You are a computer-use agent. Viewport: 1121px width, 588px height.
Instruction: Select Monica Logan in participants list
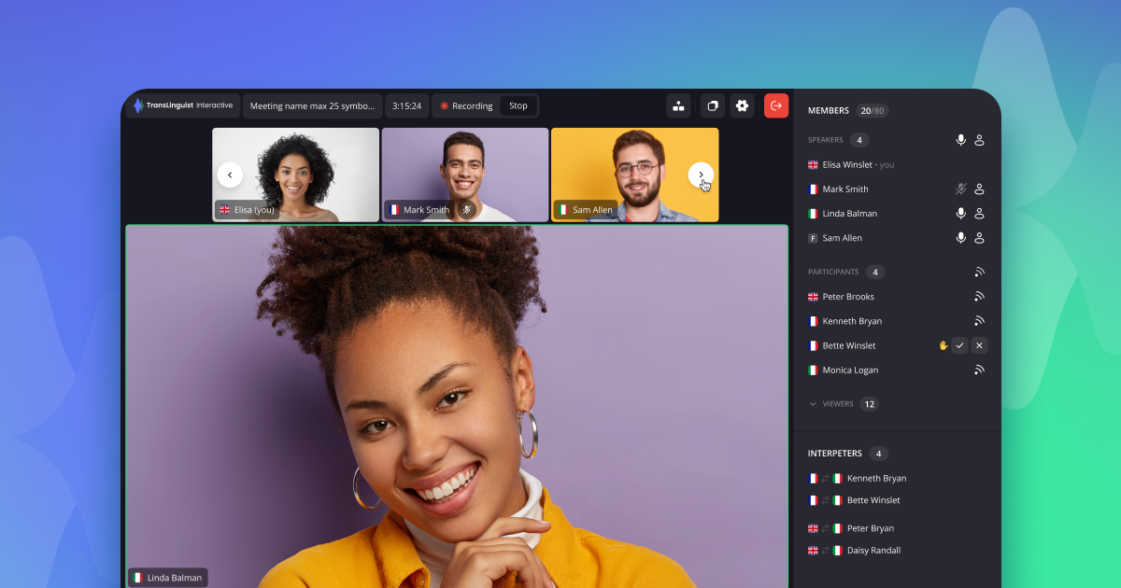point(850,370)
